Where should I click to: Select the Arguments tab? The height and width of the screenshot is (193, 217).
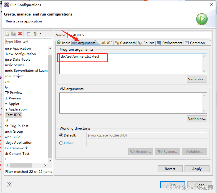pyautogui.click(x=84, y=43)
